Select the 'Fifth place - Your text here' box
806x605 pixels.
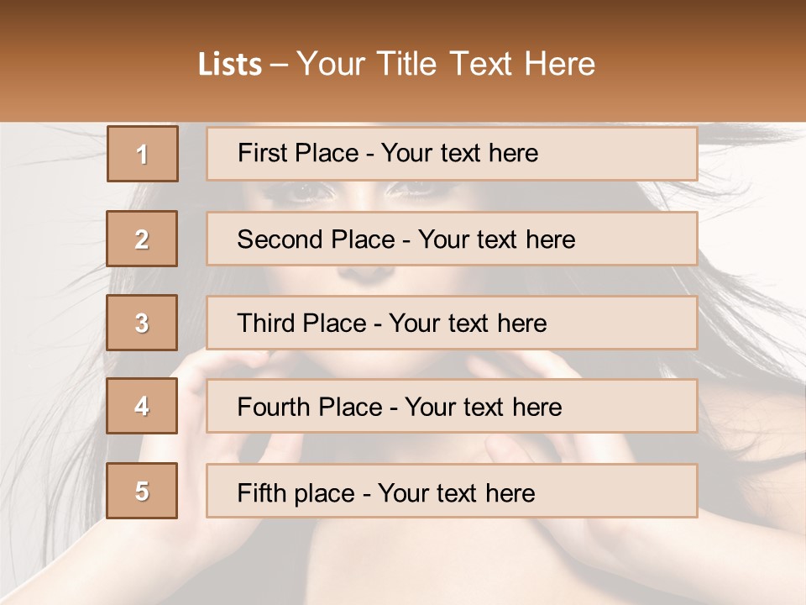[452, 492]
